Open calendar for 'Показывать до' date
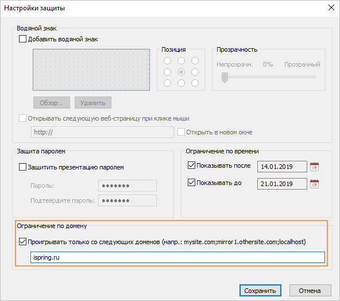 (314, 184)
